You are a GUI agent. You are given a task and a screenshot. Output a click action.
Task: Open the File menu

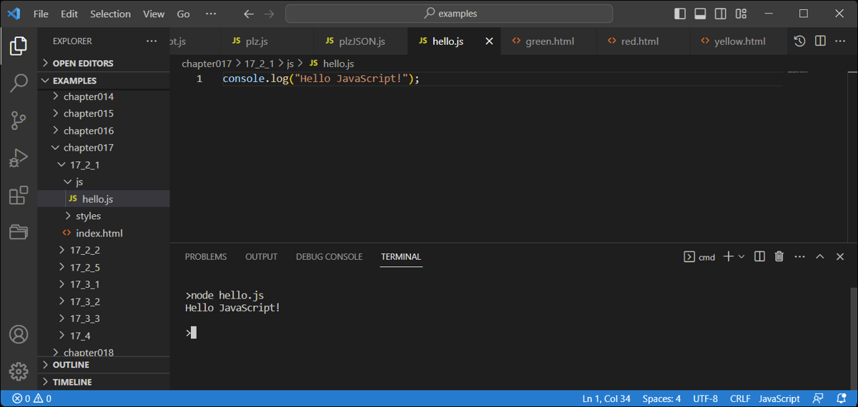[x=41, y=14]
